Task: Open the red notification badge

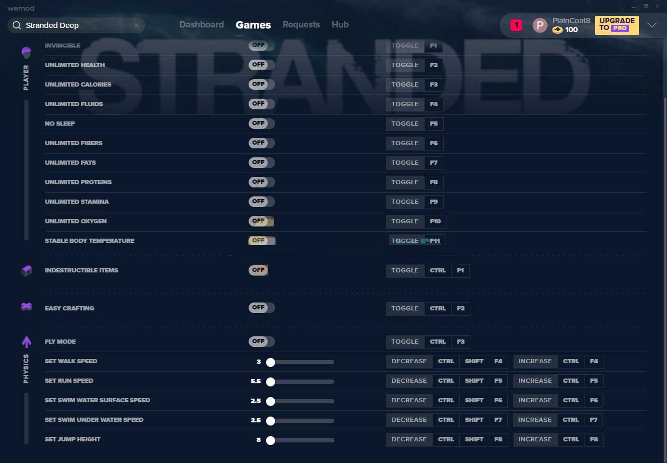Action: [516, 25]
